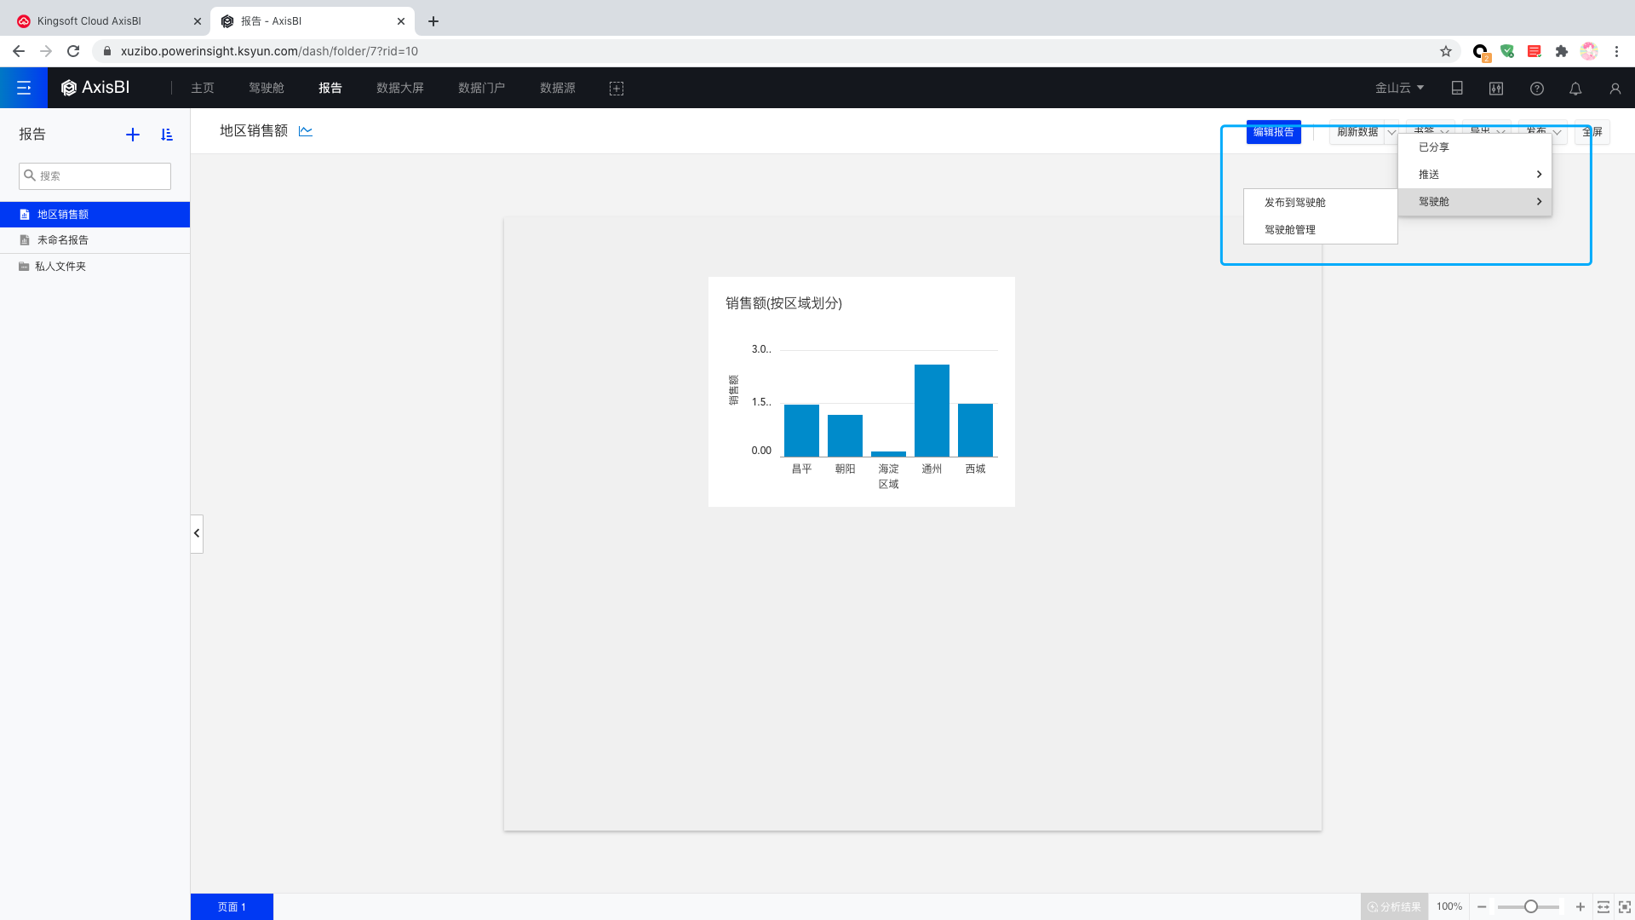The width and height of the screenshot is (1635, 920).
Task: Click the fit-to-screen icon at bottom right
Action: tap(1624, 906)
